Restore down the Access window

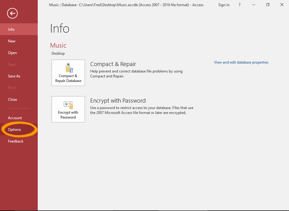pyautogui.click(x=268, y=5)
